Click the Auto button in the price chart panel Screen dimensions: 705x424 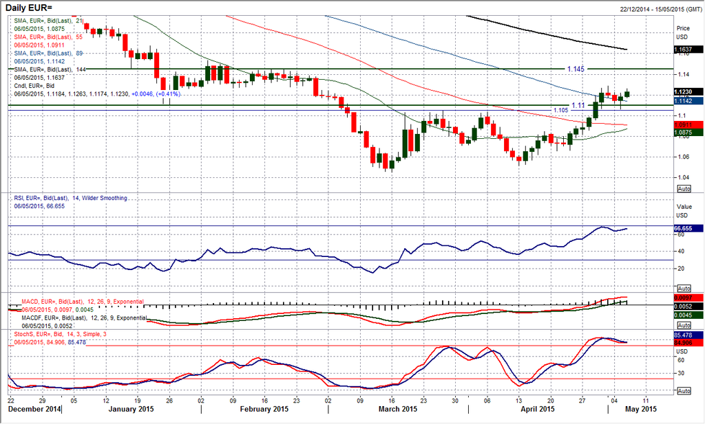tap(684, 189)
